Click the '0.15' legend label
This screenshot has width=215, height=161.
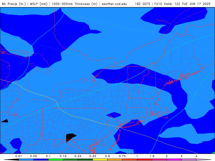[63, 156]
